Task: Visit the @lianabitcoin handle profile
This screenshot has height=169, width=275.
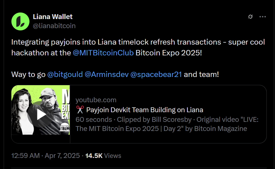Action: tap(54, 26)
